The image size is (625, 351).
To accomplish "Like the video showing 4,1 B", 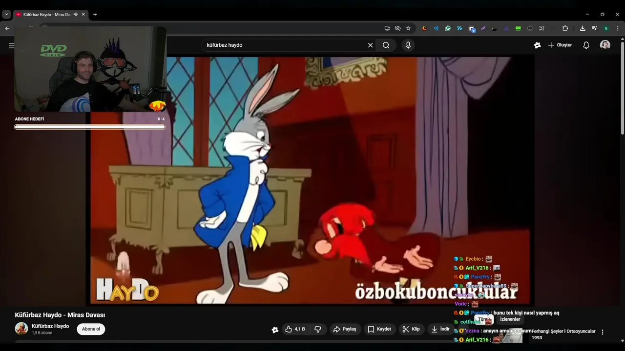I will point(295,329).
